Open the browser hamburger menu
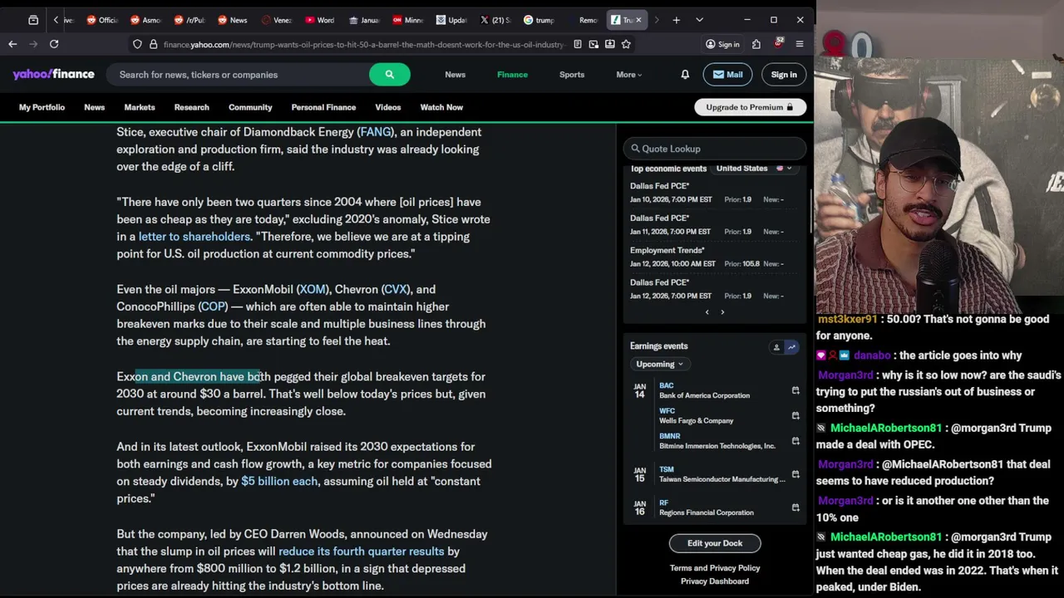Screen dimensions: 1064x598 [x=800, y=44]
